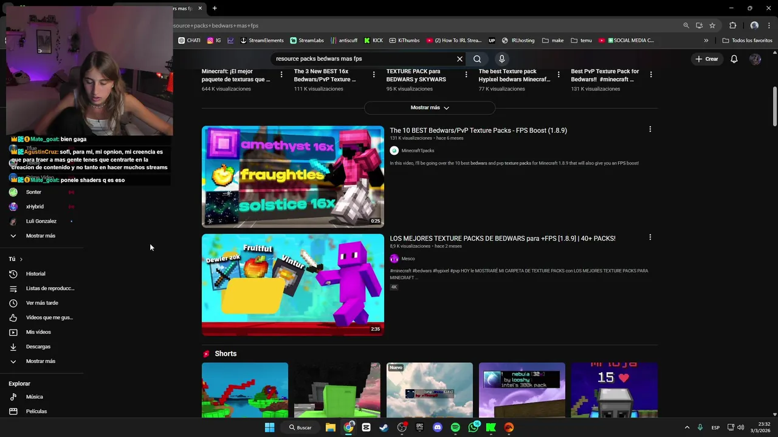Open the IG Instagram bookmark
This screenshot has height=437, width=778.
click(x=214, y=41)
